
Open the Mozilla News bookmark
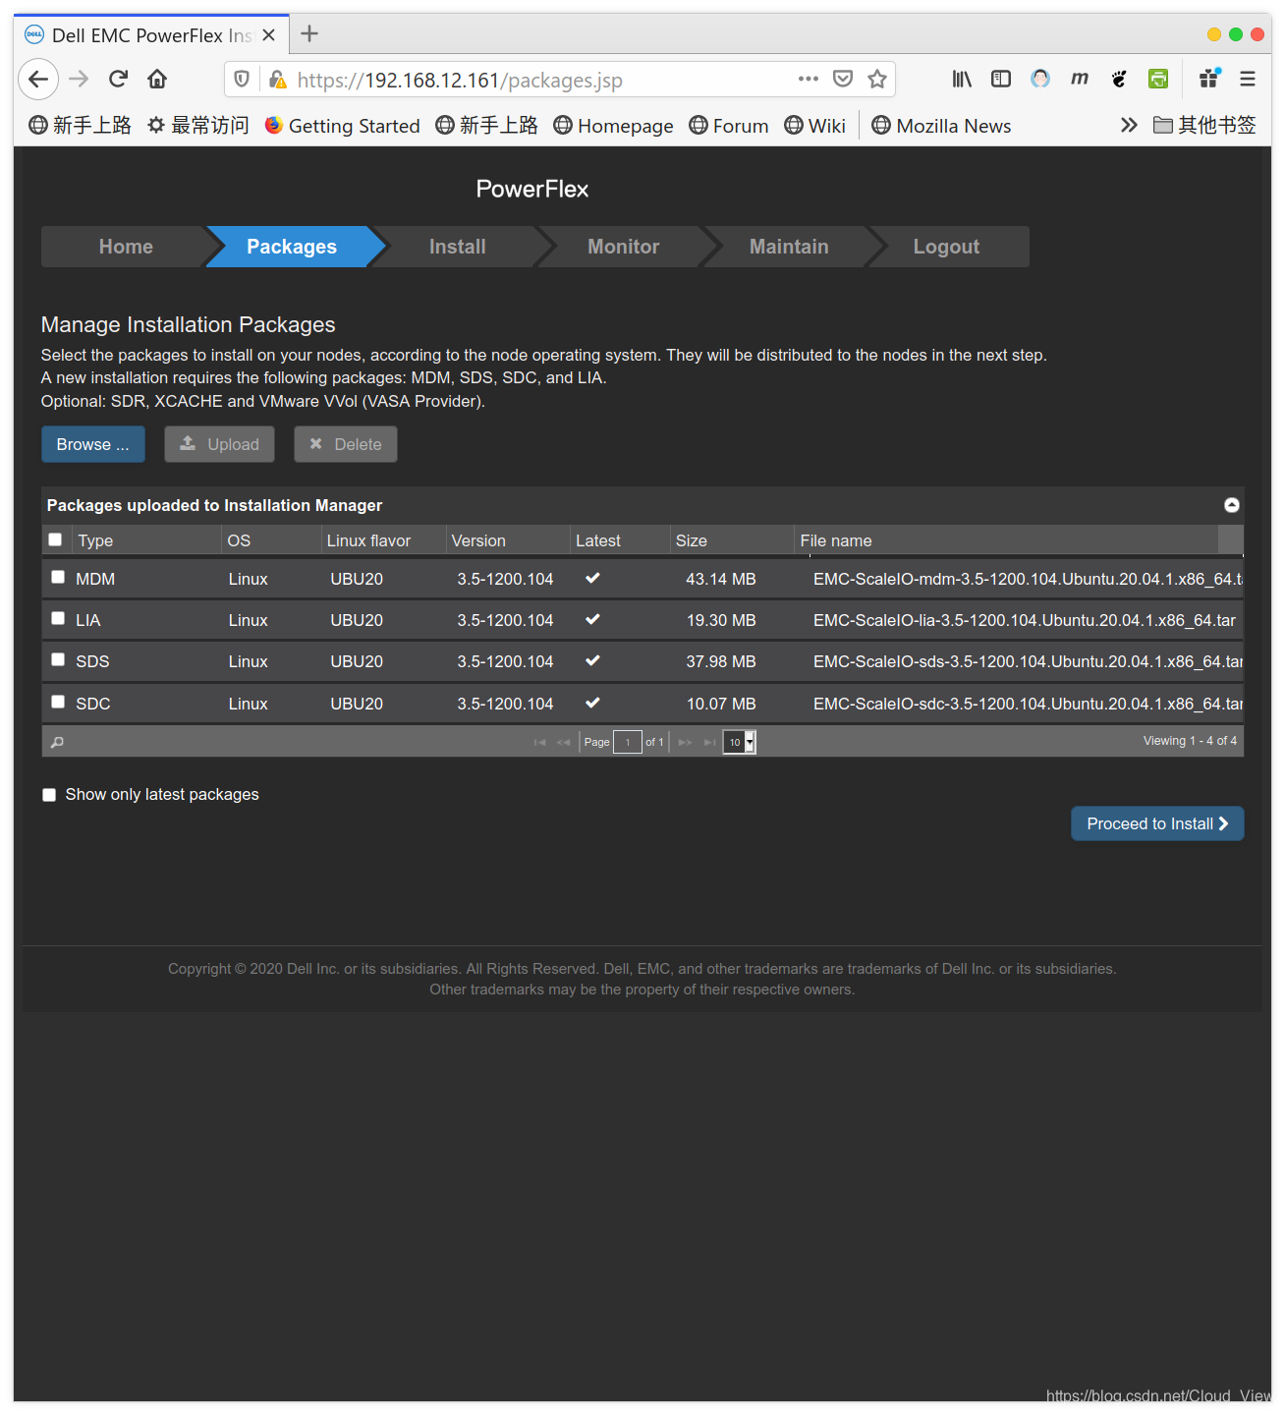(941, 125)
